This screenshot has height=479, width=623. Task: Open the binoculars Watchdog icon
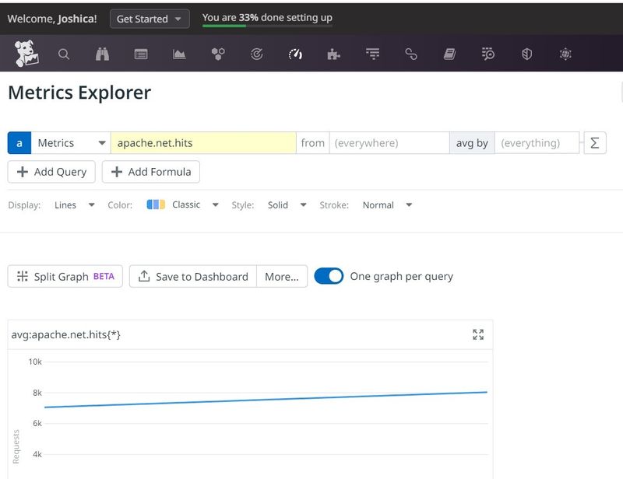click(102, 54)
